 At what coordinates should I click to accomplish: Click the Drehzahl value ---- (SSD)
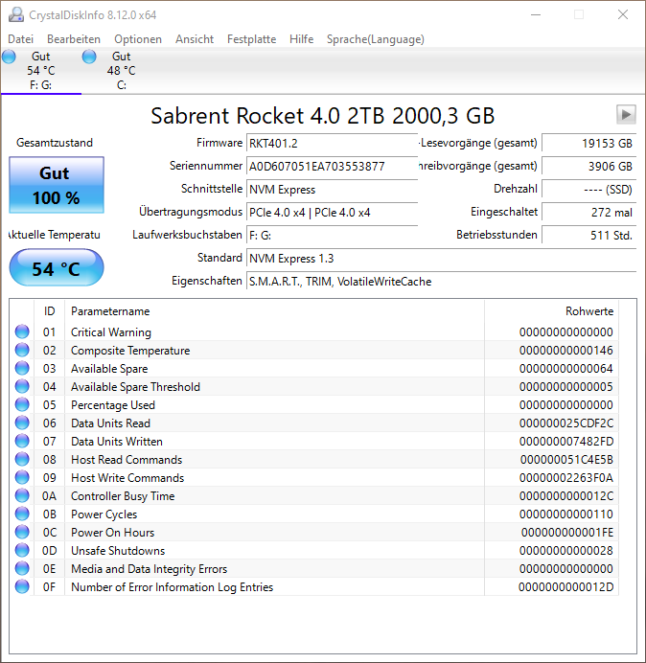pos(588,190)
